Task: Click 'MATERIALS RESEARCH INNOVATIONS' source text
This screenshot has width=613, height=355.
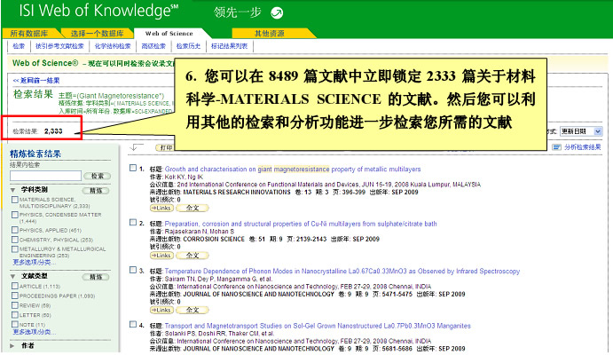Action: (x=237, y=192)
